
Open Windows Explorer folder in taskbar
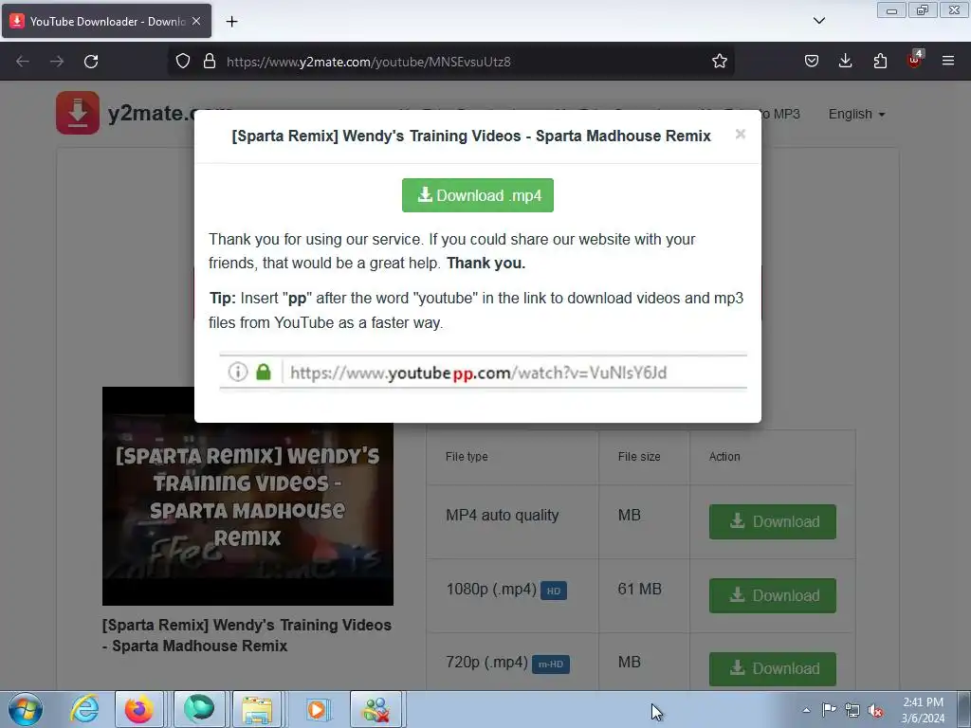(x=257, y=709)
